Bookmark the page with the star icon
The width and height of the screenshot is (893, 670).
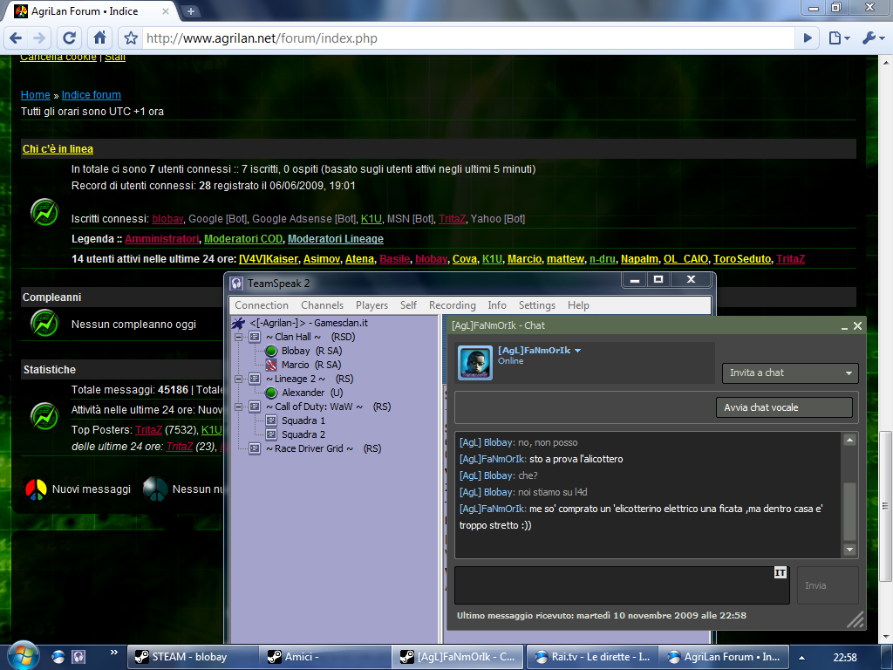coord(131,38)
